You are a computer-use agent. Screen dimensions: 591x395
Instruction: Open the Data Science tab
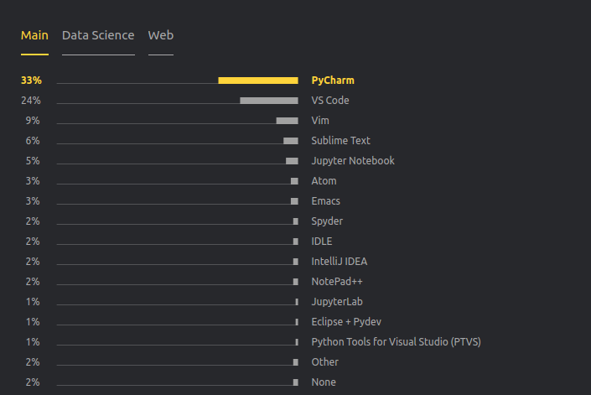(x=98, y=35)
